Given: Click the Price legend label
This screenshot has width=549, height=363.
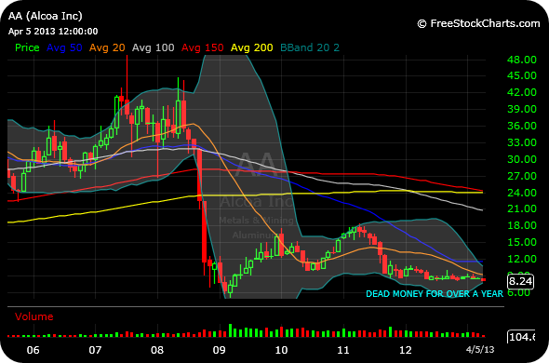Looking at the screenshot, I should pos(27,47).
